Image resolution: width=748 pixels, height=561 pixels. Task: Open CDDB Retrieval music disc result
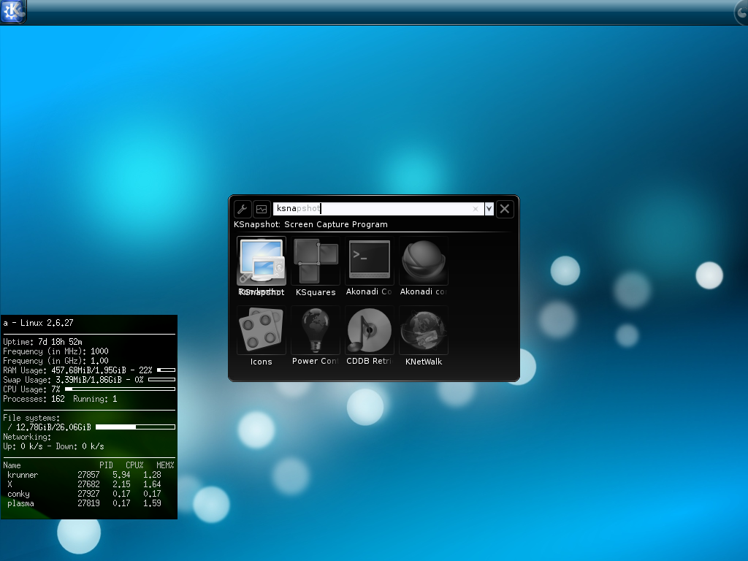tap(369, 336)
